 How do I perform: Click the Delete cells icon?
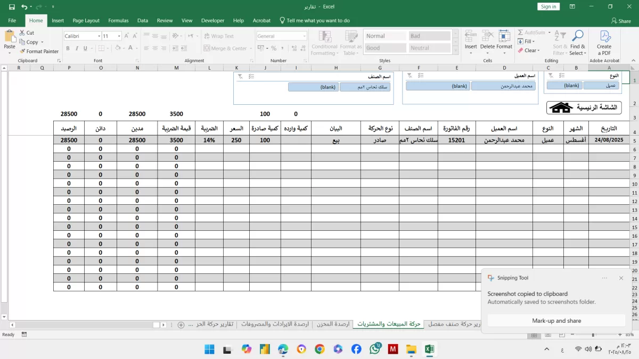point(487,41)
